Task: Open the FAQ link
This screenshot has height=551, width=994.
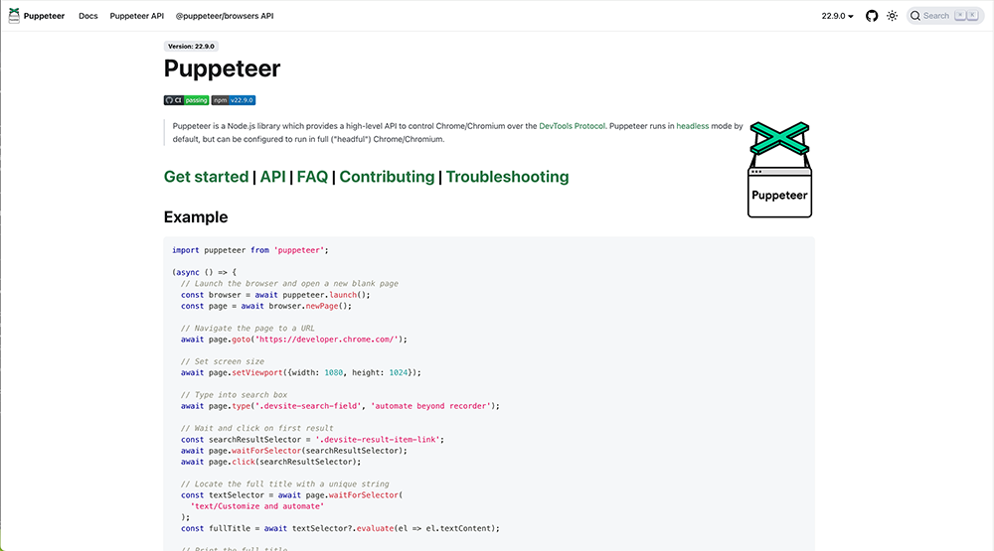Action: tap(312, 177)
